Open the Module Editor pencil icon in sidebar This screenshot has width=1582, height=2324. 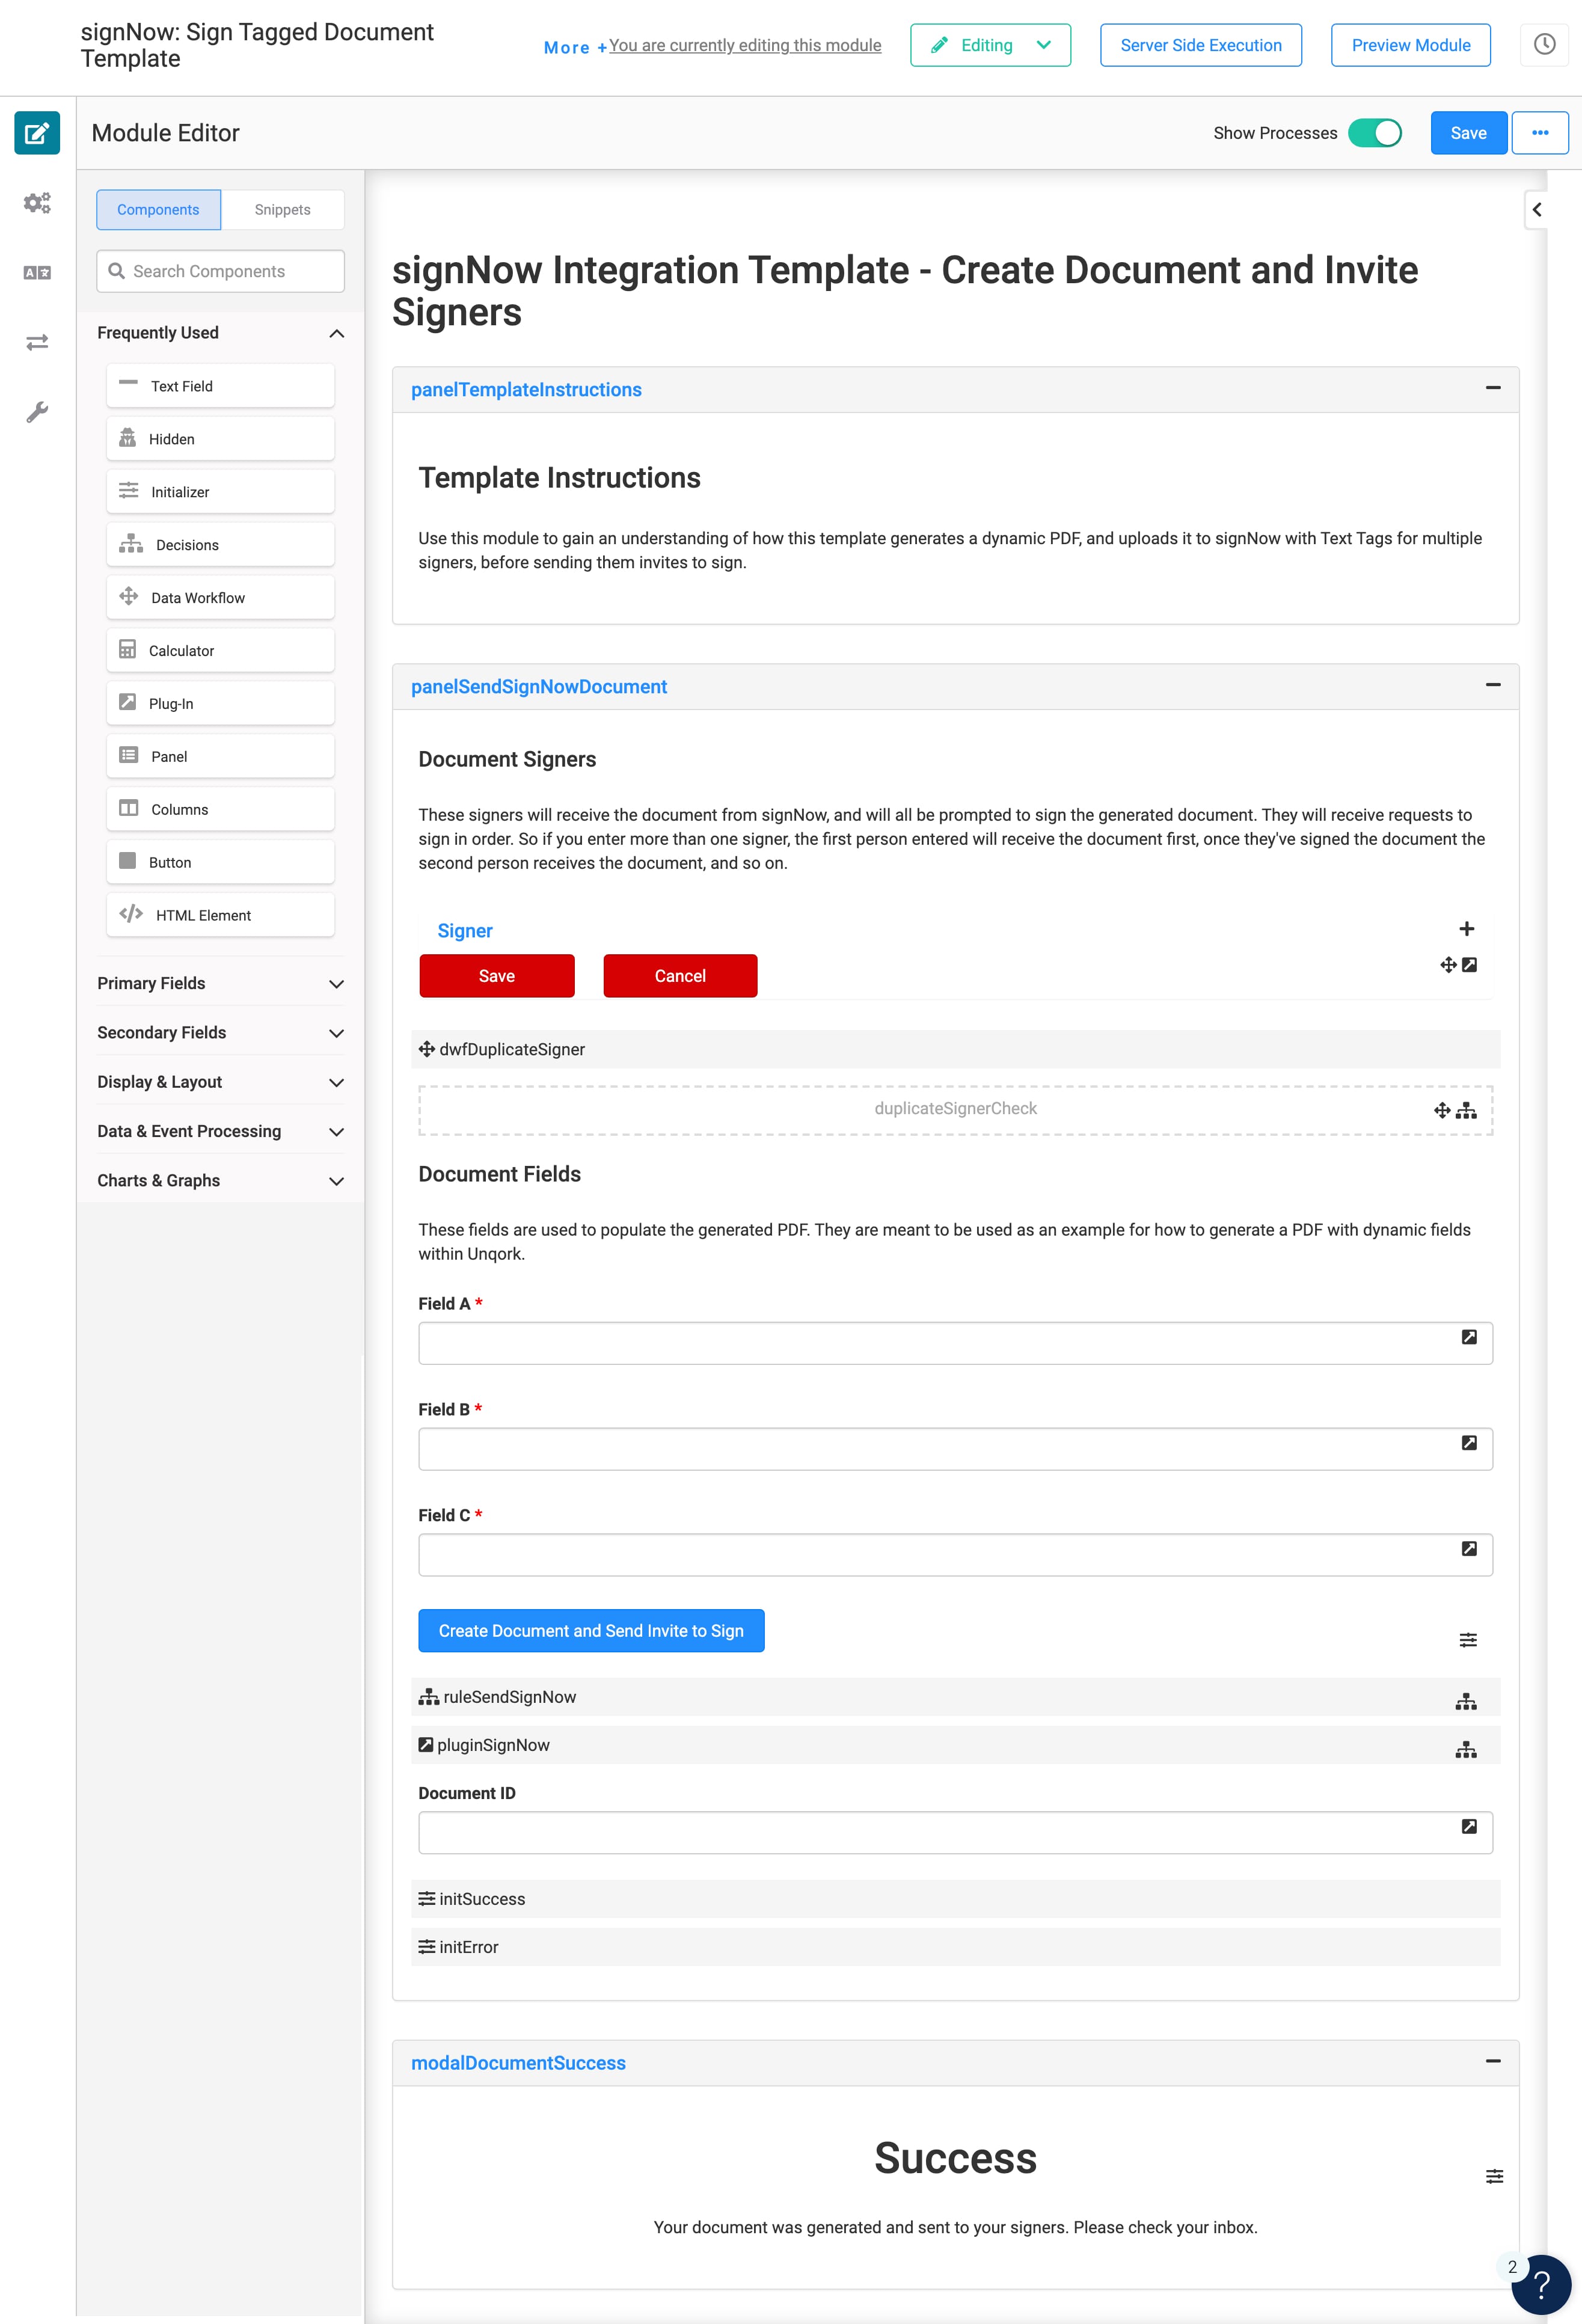(37, 133)
